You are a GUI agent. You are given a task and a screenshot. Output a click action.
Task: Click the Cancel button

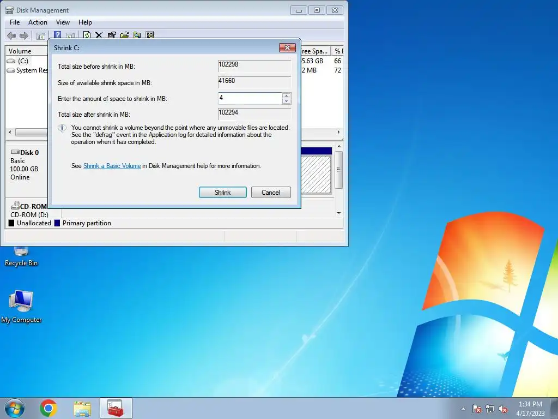271,193
